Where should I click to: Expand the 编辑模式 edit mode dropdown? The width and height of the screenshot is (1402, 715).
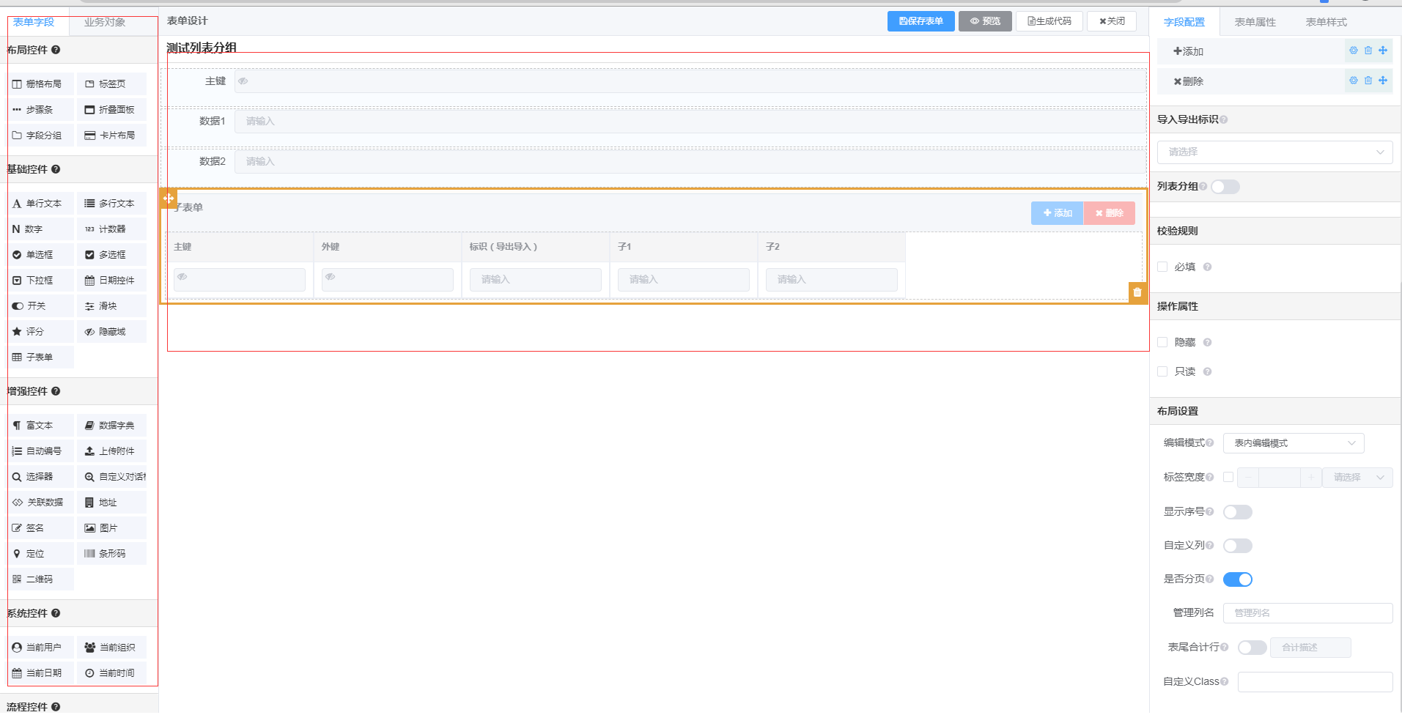tap(1293, 443)
